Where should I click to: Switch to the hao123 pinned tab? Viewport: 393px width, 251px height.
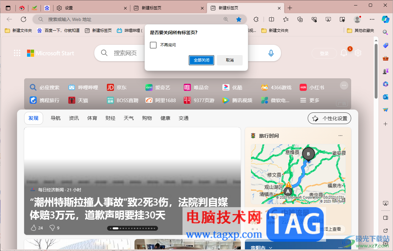pos(34,8)
